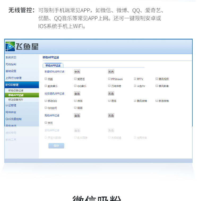Check the 天龙八部3D checkbox
Screen dimensions: 199x201
[46, 137]
